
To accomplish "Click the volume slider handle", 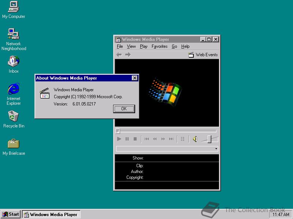I will click(x=209, y=139).
